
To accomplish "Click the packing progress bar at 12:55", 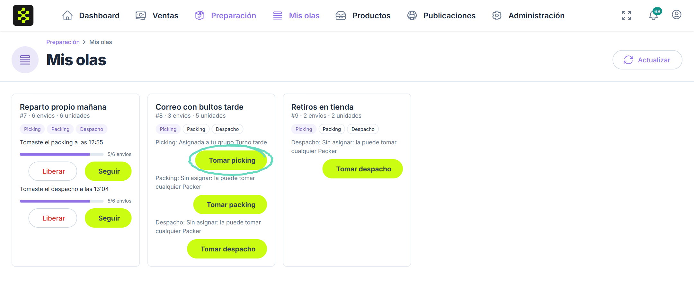I will (x=62, y=154).
